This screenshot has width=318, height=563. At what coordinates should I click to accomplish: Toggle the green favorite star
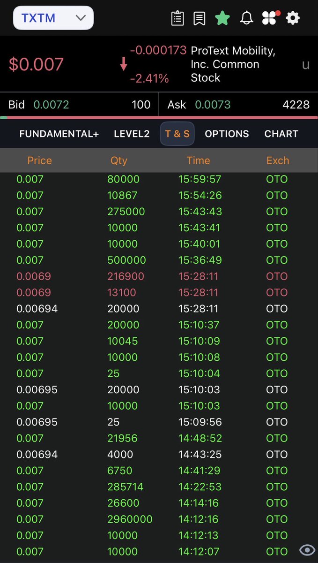point(222,18)
